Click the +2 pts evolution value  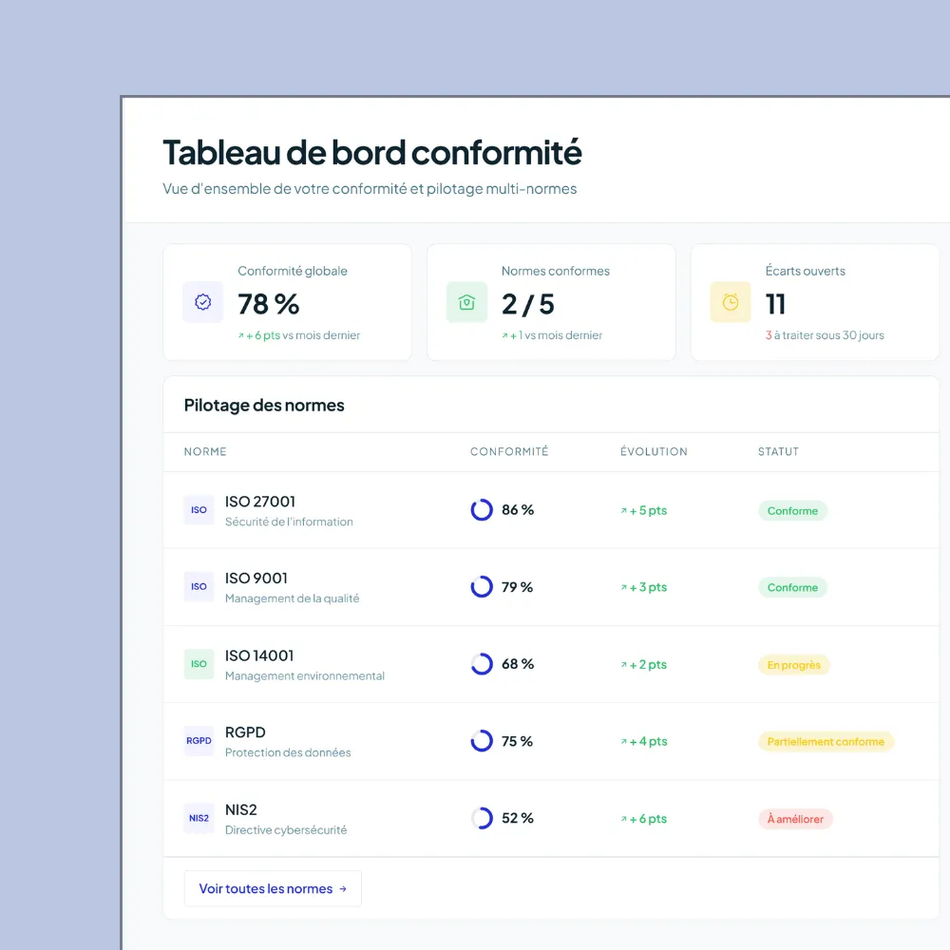tap(648, 665)
